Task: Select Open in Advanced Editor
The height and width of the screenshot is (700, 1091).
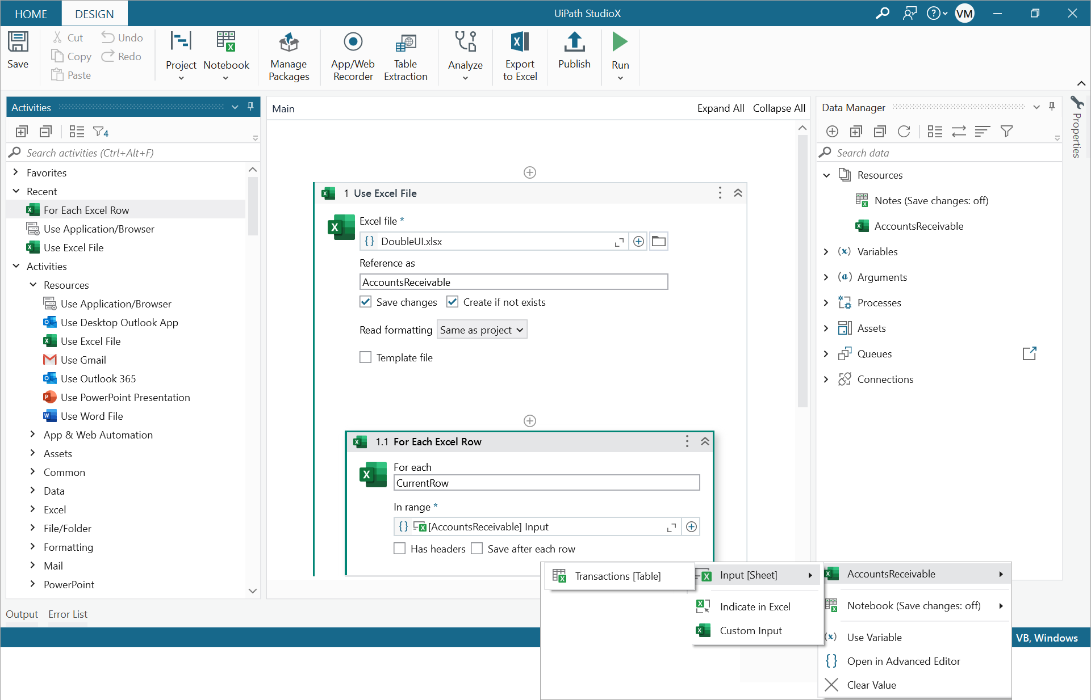Action: pyautogui.click(x=904, y=661)
